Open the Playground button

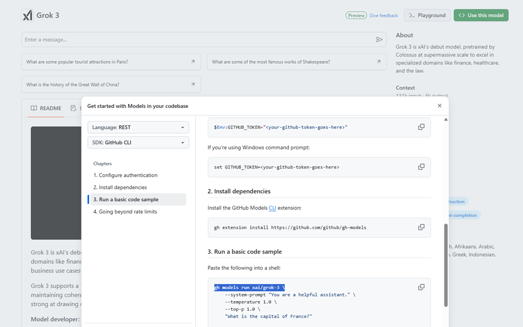[x=427, y=15]
